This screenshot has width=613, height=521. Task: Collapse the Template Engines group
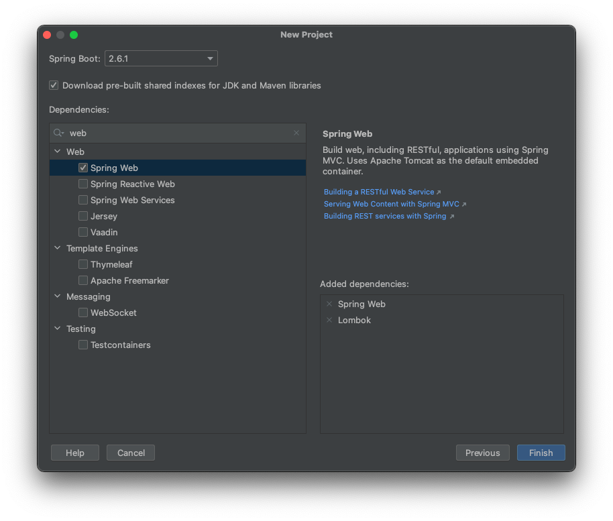[58, 248]
